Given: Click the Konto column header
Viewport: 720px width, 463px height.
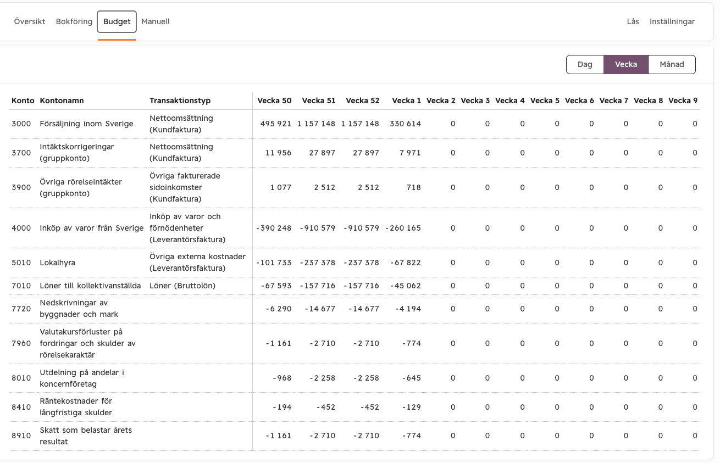Looking at the screenshot, I should [23, 101].
